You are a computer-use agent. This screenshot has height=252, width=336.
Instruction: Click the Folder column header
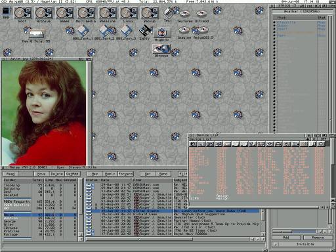point(17,180)
